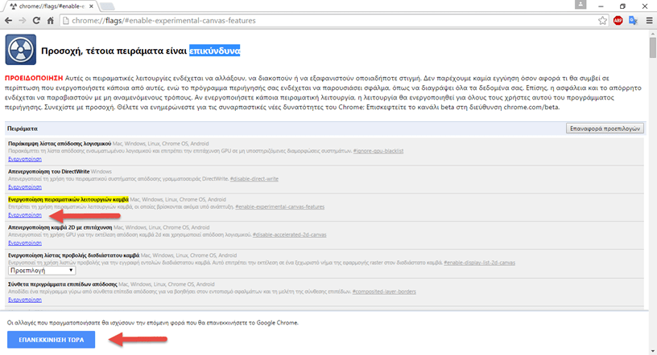The width and height of the screenshot is (657, 355).
Task: Click #disable-accelerated-2d-canvas anchor link
Action: tap(289, 235)
